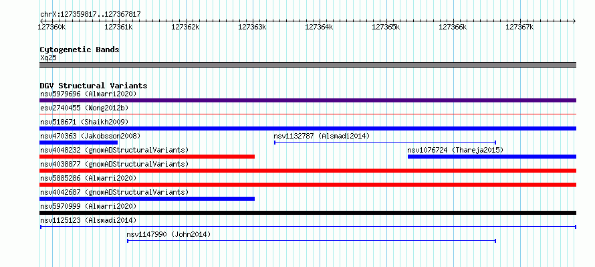
Task: Select the thin red esv2740455 variant line
Action: point(308,114)
